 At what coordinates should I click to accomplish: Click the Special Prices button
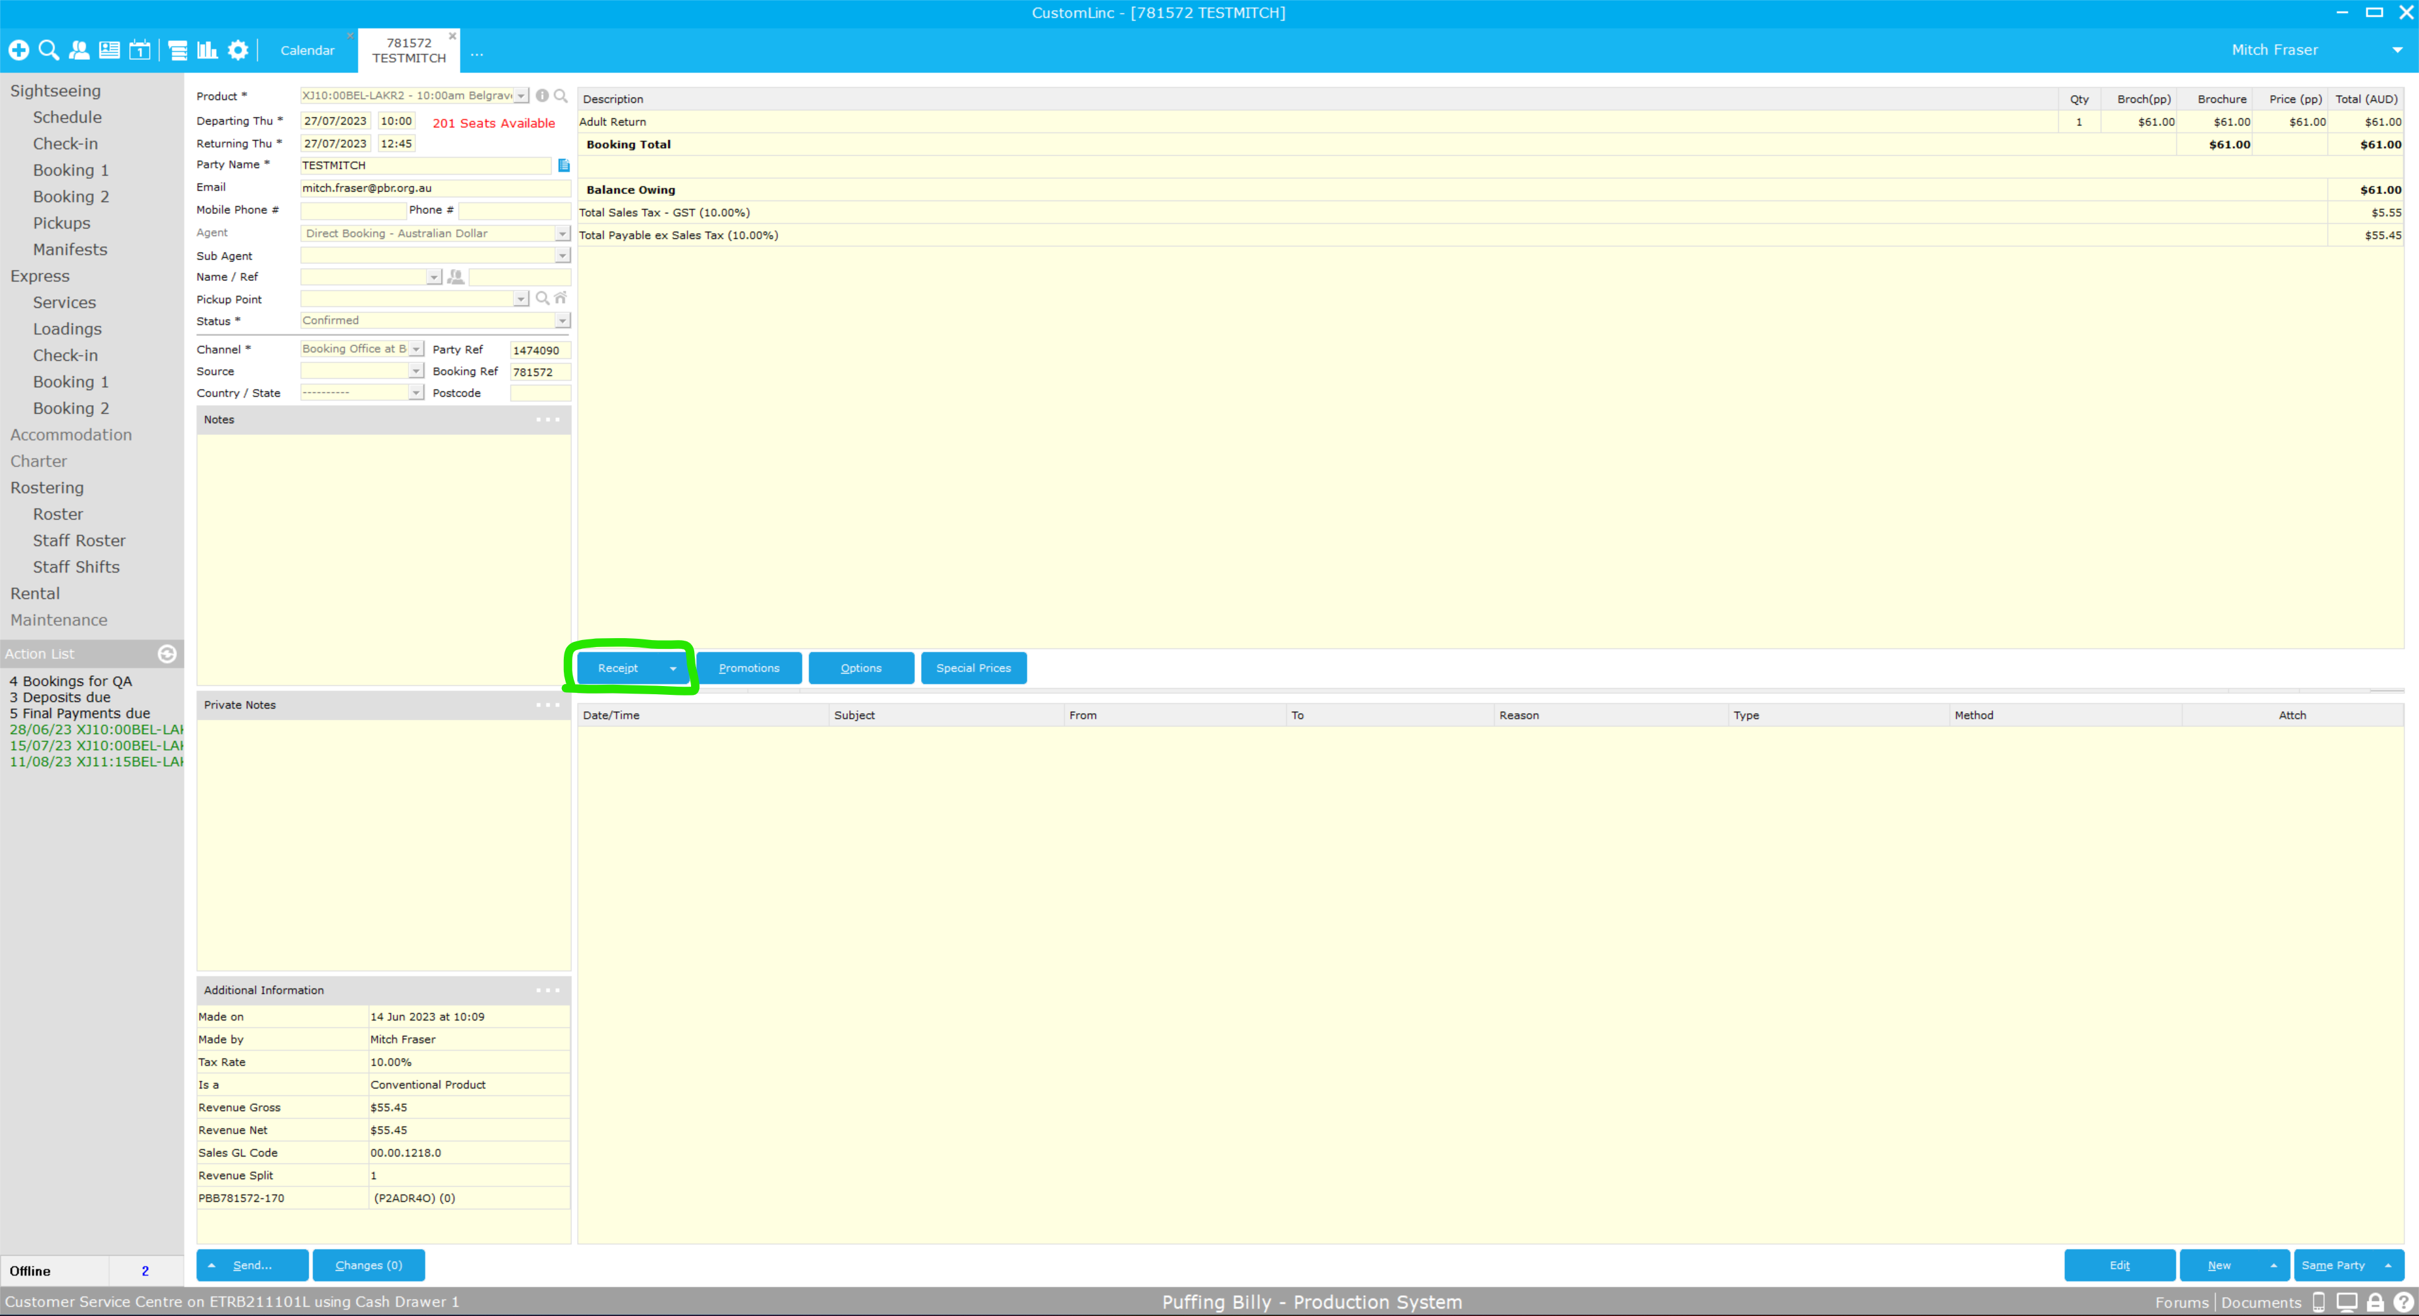point(974,669)
